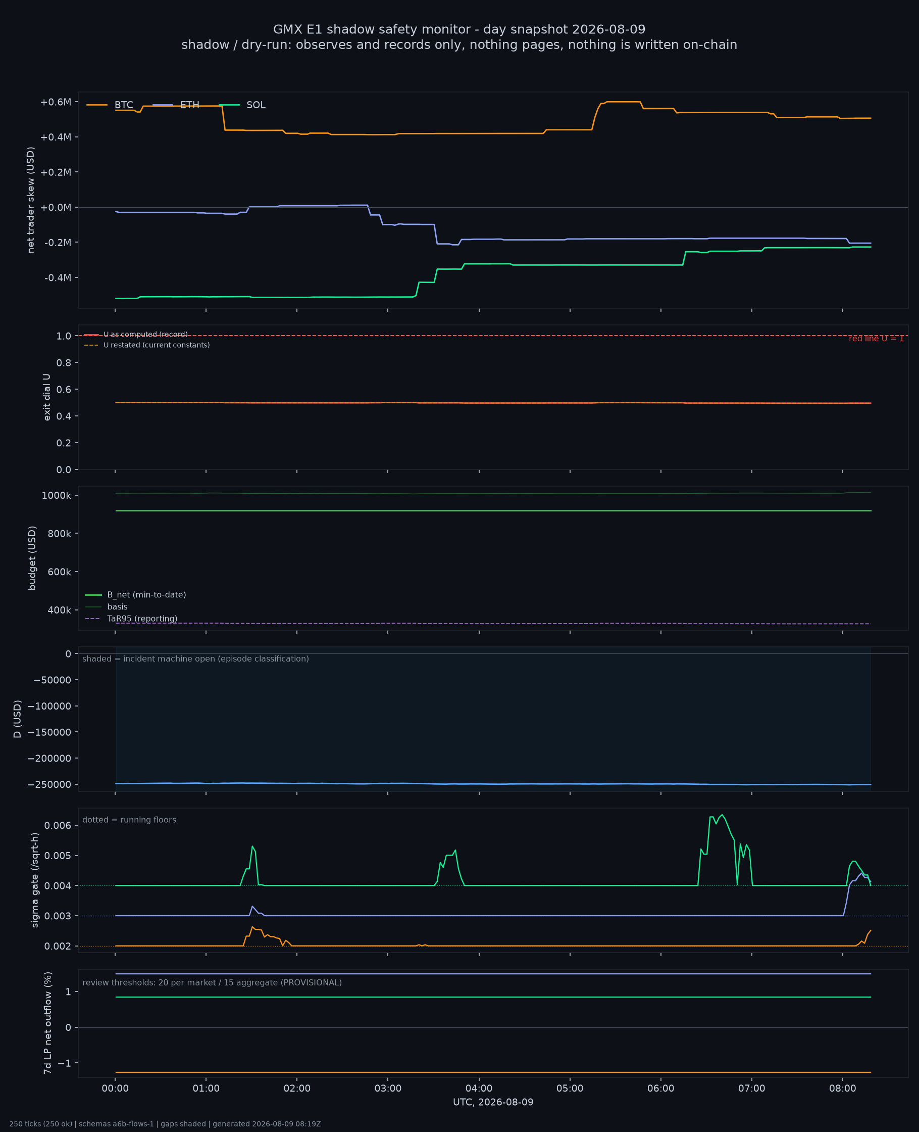Viewport: 919px width, 1132px height.
Task: Click the '−200000' tick label
Action: pos(49,759)
